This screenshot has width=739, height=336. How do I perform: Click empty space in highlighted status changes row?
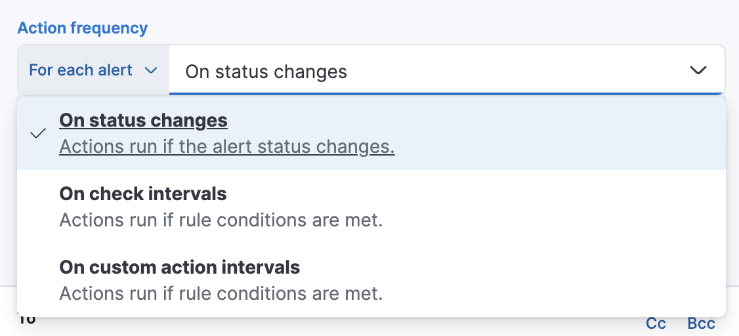click(x=558, y=133)
